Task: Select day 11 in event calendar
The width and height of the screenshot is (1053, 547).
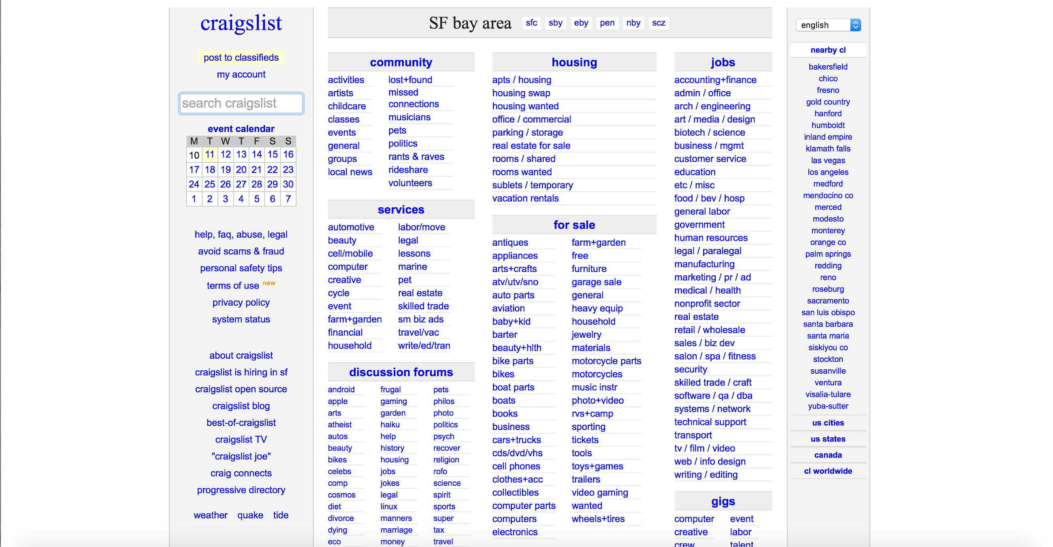Action: 210,154
